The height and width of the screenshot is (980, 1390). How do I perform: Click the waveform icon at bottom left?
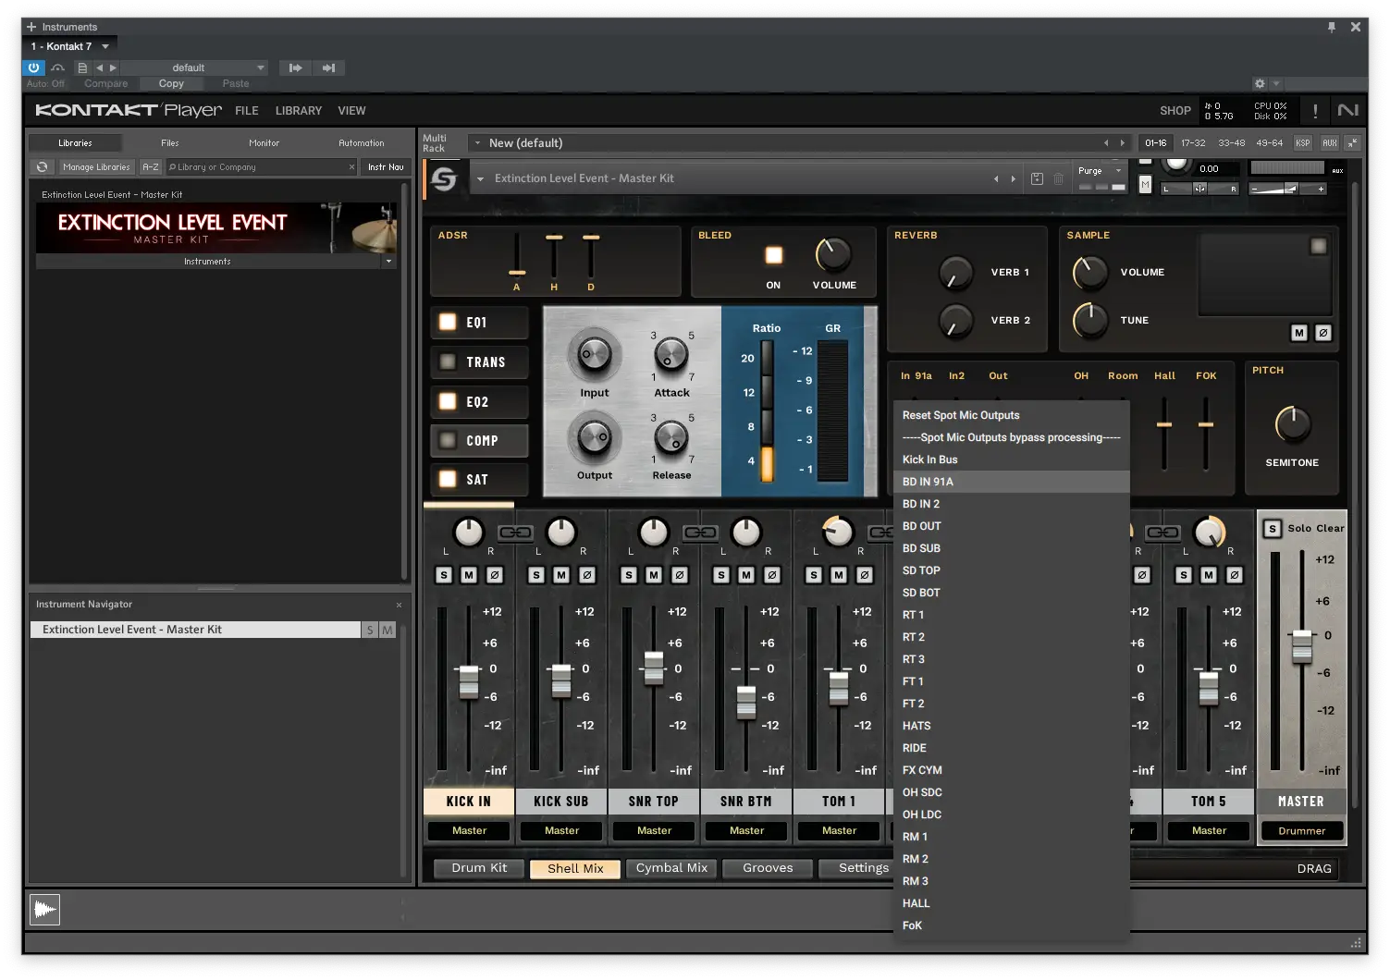[x=44, y=910]
